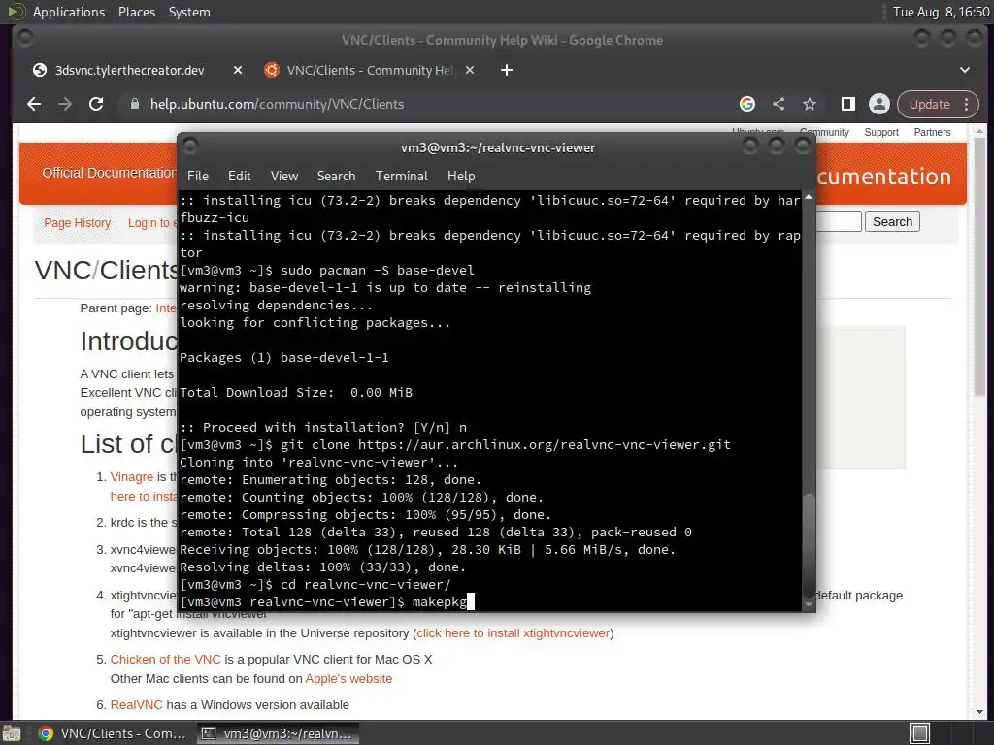Screen dimensions: 994x745
Task: Click the web page vertical scrollbar thumb
Action: click(980, 266)
